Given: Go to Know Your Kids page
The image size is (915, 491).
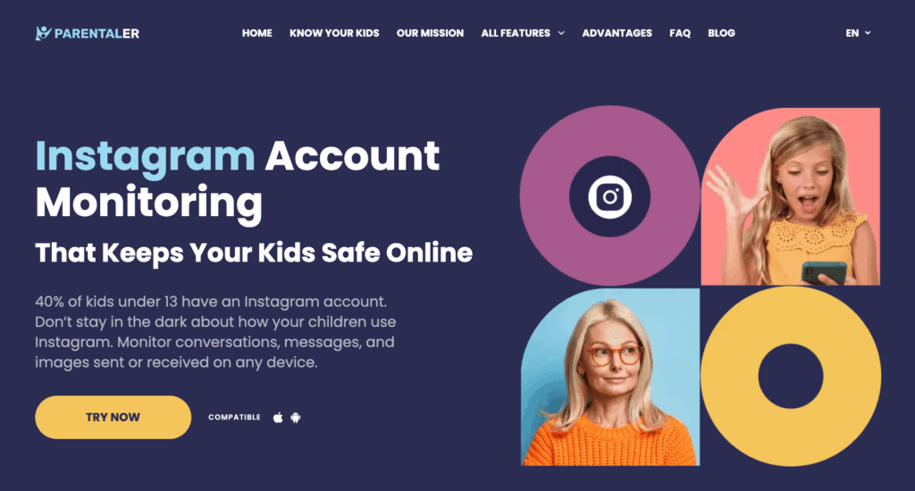Looking at the screenshot, I should pos(334,33).
